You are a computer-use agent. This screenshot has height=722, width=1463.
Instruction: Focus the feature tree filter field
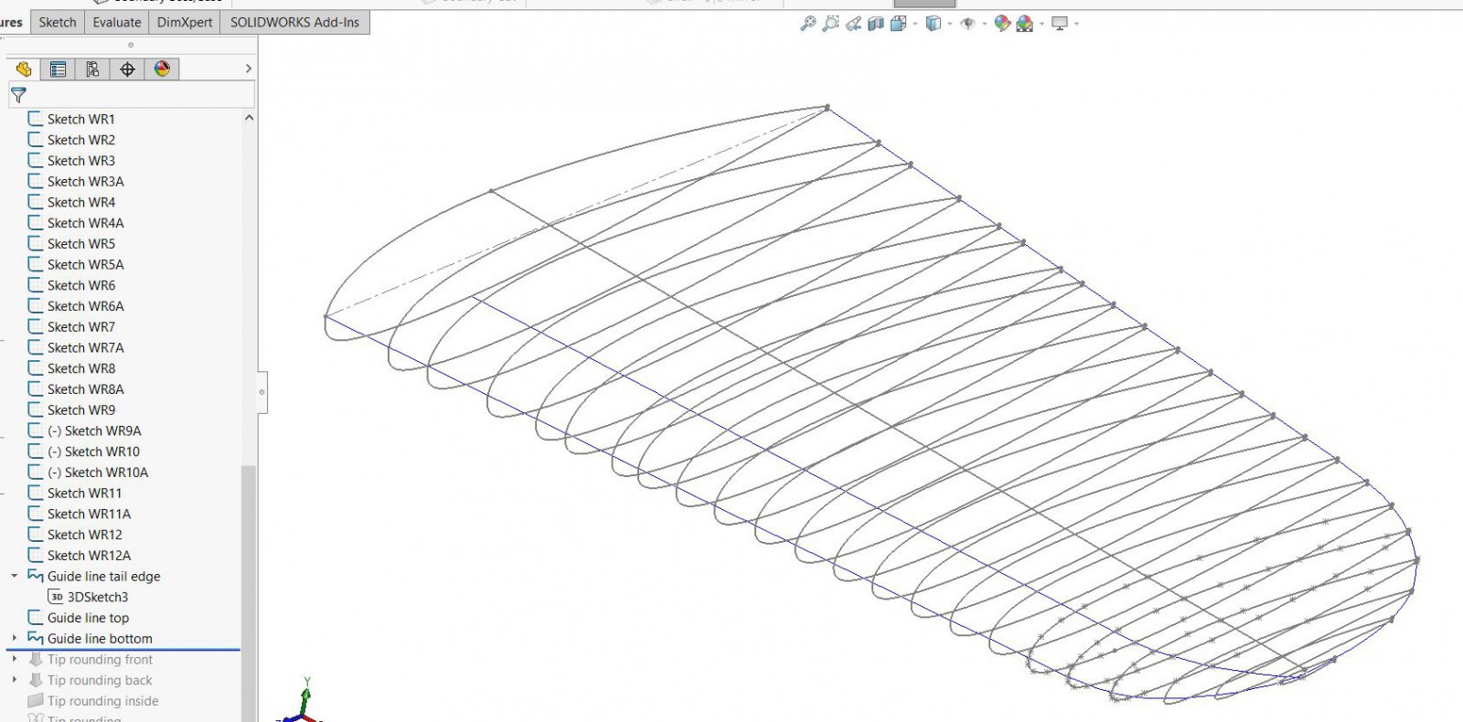132,94
